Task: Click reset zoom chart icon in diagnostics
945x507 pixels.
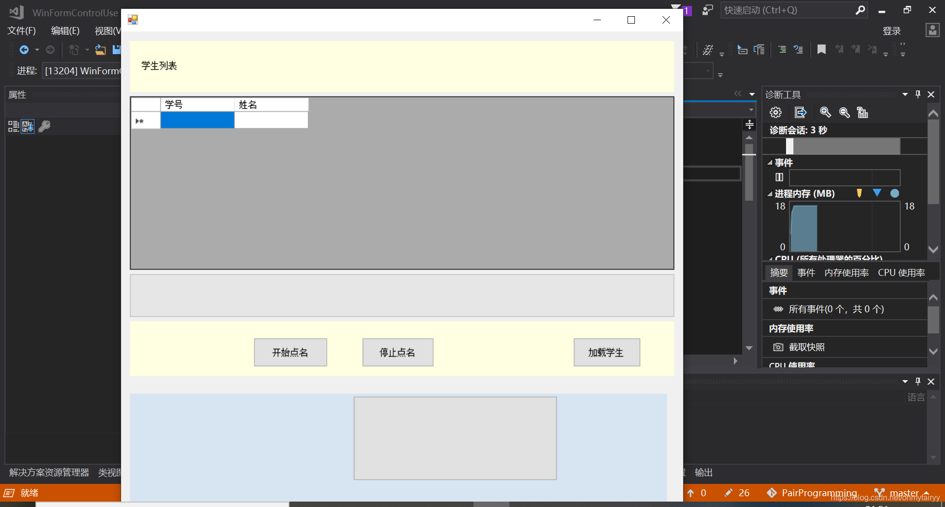Action: pos(863,113)
